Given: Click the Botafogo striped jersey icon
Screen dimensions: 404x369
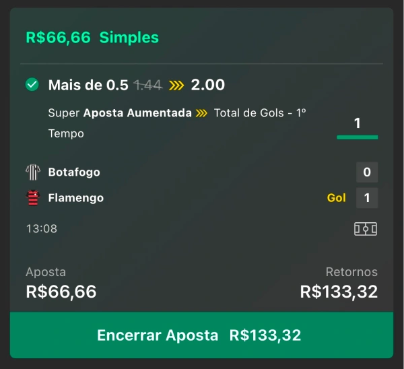Looking at the screenshot, I should 33,172.
